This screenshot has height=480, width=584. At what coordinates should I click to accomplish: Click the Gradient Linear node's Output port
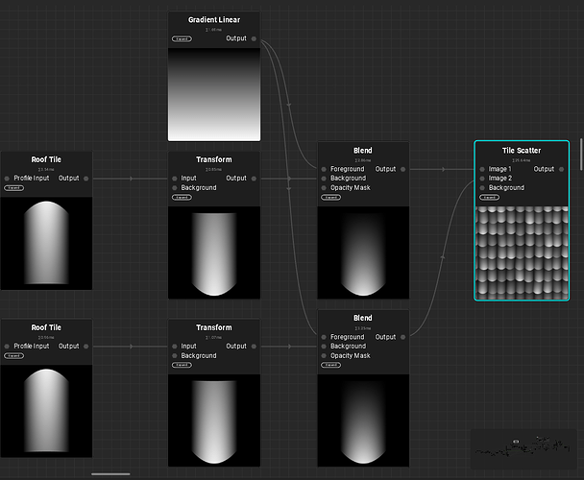click(255, 39)
